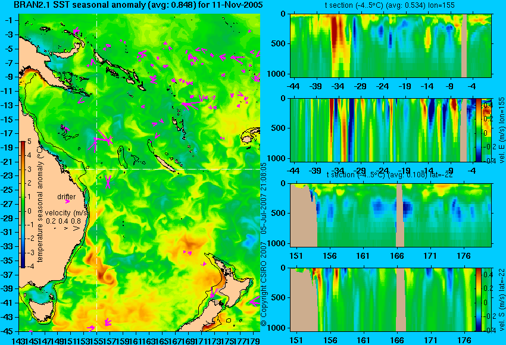
Task: Click the '5' label on the SST color bar
Action: point(30,141)
